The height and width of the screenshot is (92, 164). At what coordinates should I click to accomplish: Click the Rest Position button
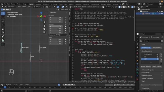157,48
